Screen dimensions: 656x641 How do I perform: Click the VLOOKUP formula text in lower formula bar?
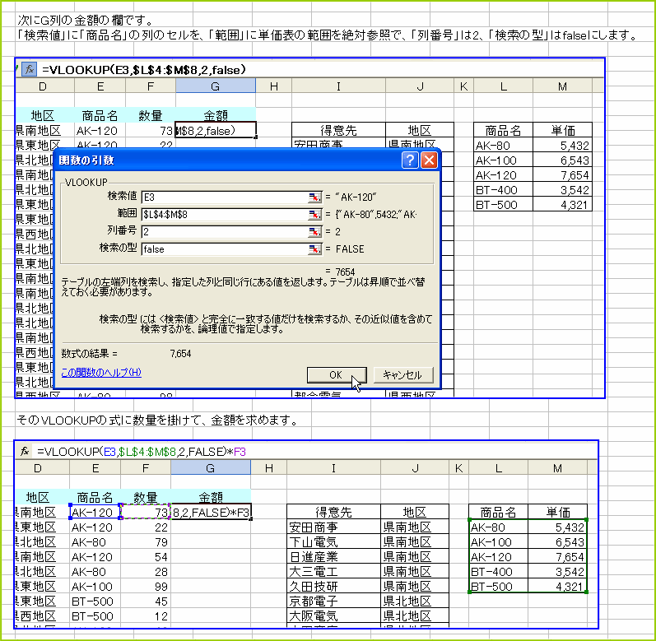(x=142, y=452)
